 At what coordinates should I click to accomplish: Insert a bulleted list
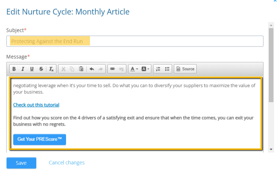(x=167, y=69)
